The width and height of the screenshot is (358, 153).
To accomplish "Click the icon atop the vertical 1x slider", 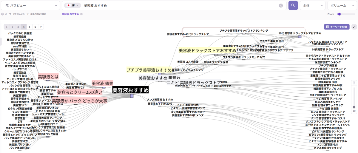I will [354, 83].
